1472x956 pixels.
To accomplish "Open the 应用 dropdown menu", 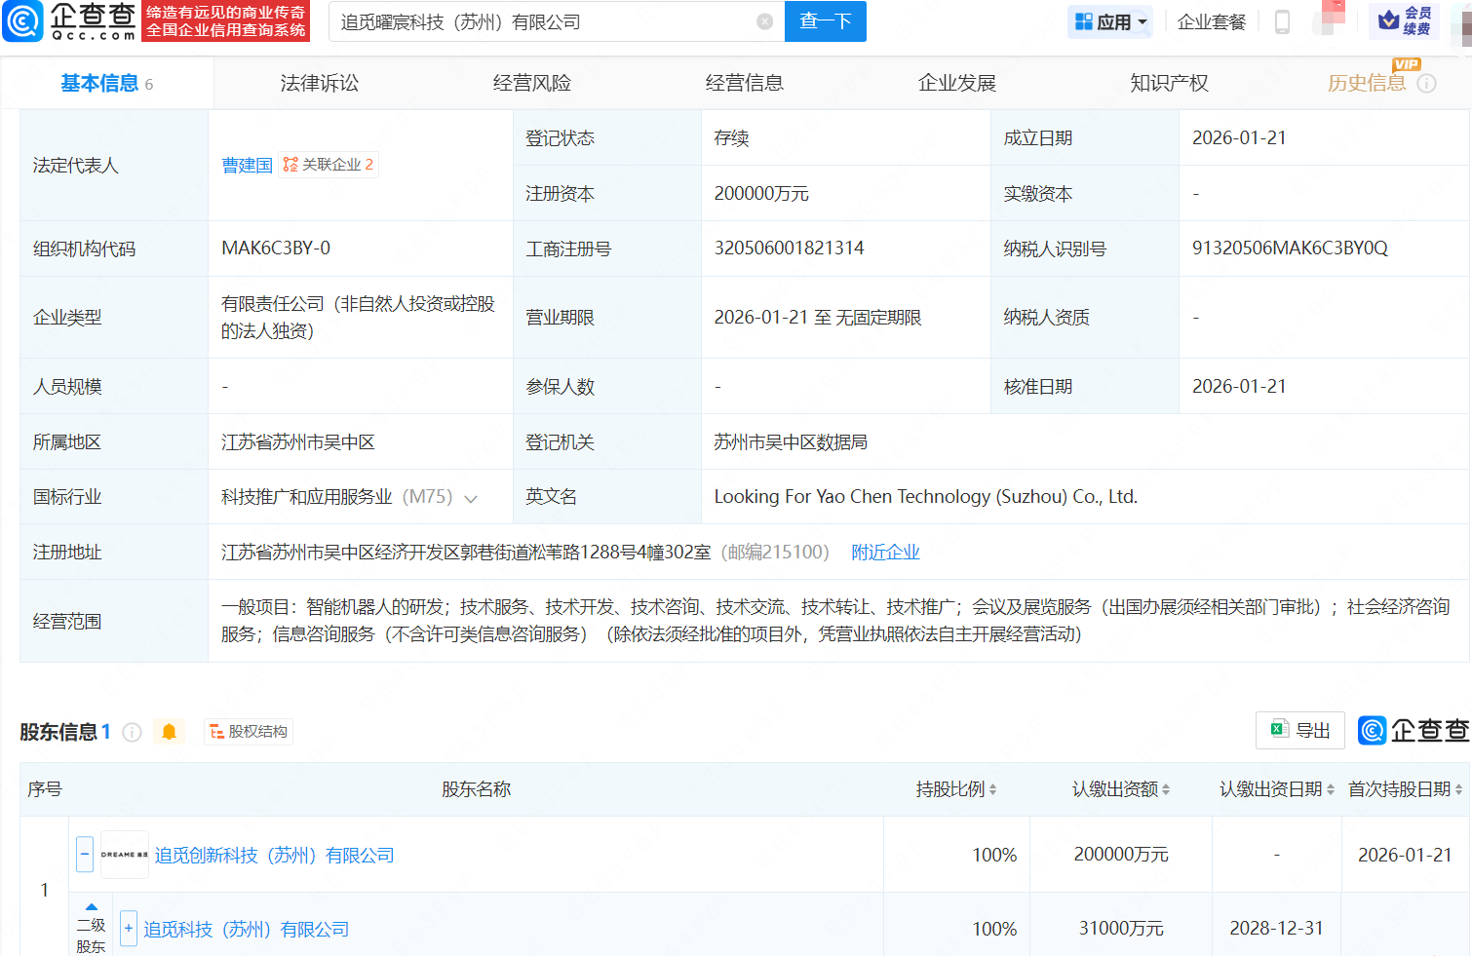I will click(x=1110, y=21).
